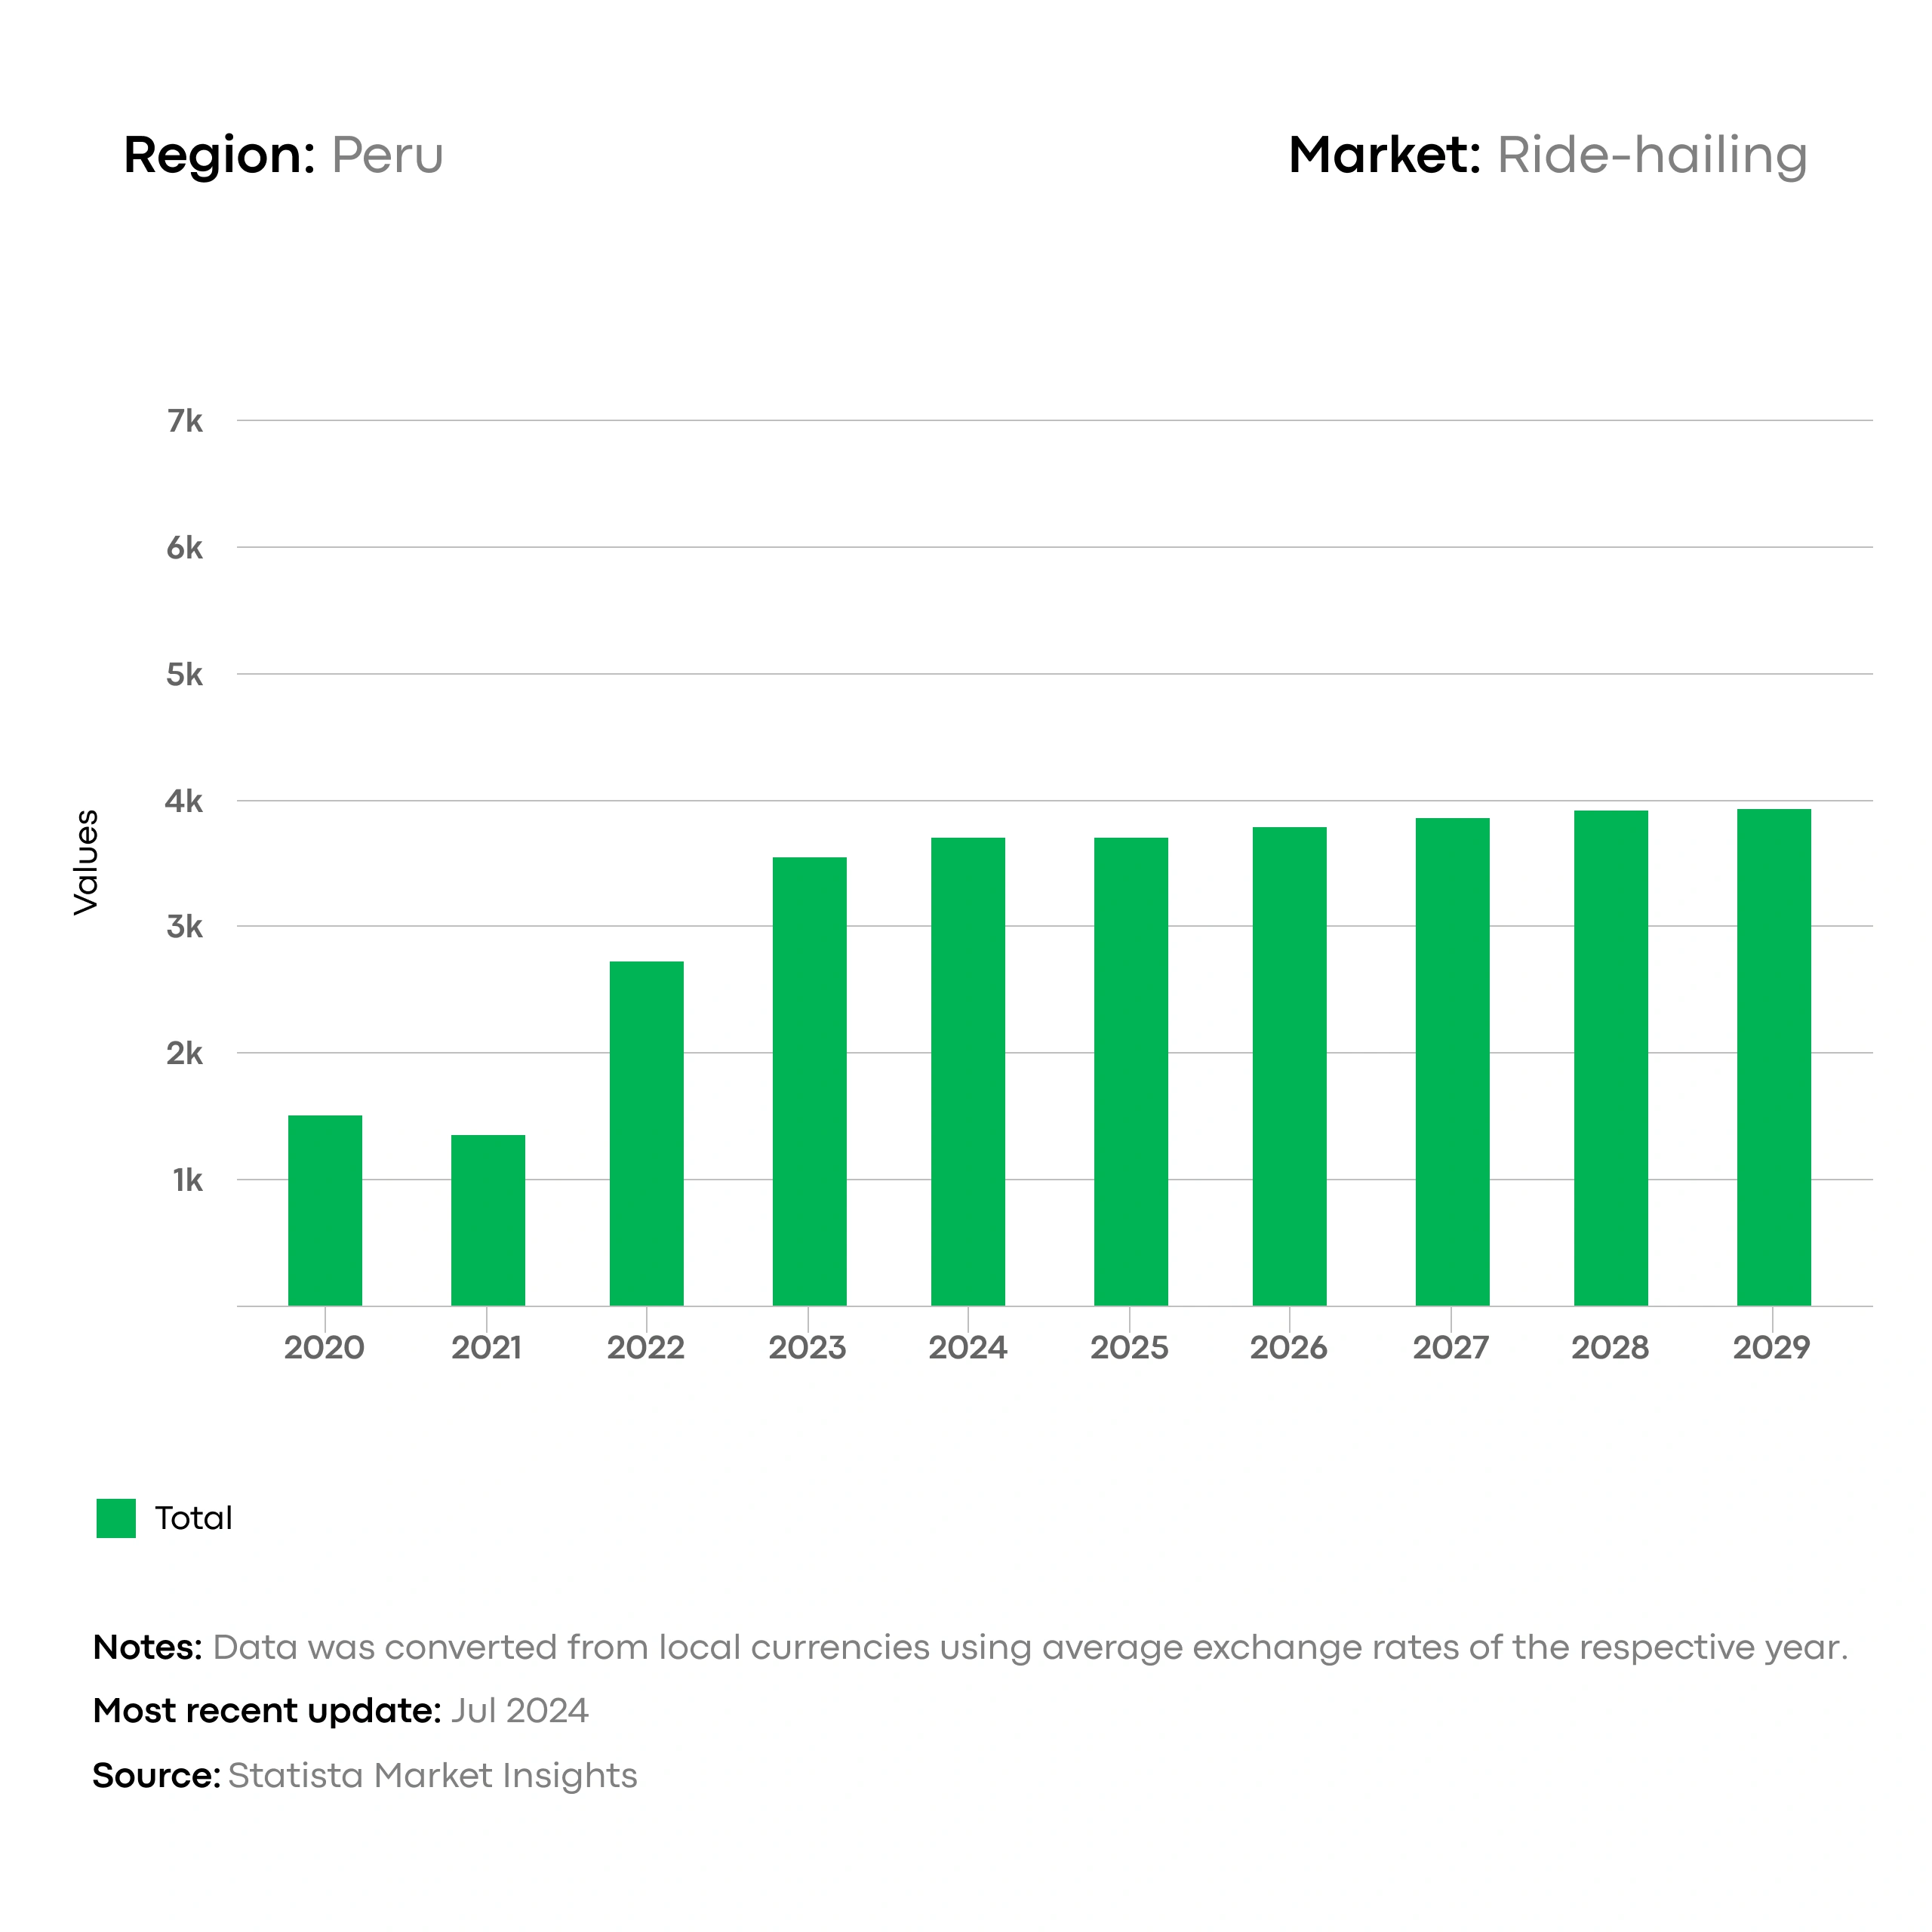Select the Total legend label
The width and height of the screenshot is (1932, 1932).
(193, 1518)
